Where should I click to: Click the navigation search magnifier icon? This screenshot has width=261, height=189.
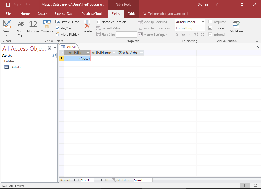54,56
